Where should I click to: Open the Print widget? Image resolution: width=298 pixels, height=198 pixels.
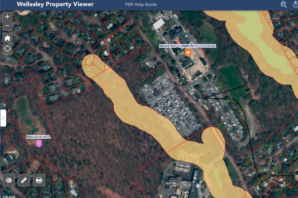39,180
